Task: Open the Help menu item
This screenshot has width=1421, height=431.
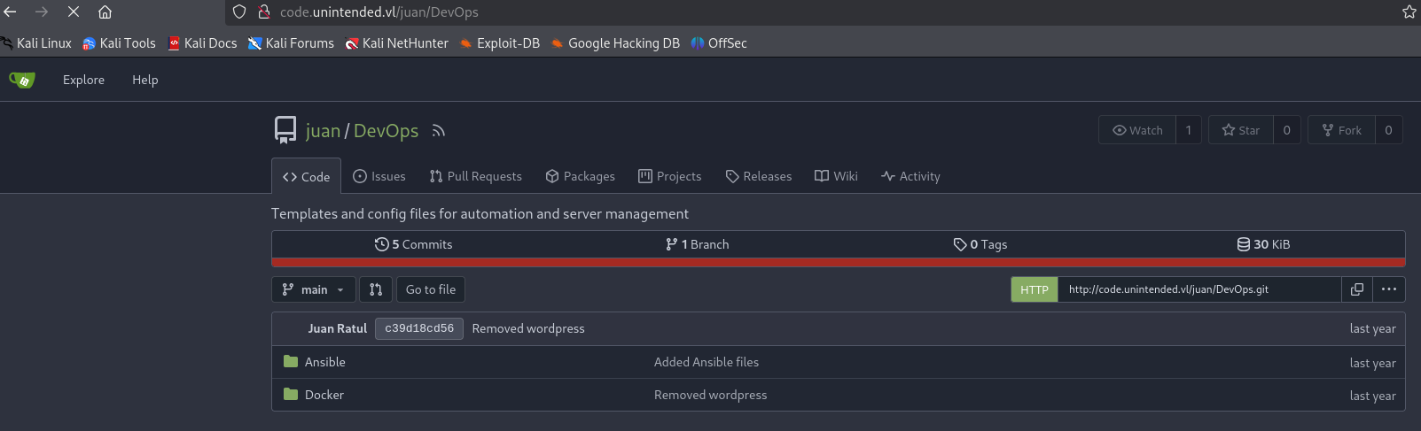Action: 145,80
